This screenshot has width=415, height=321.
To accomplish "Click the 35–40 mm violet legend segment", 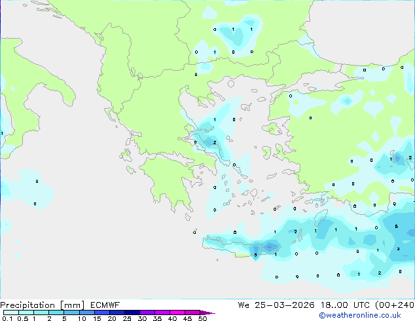I will click(162, 312).
